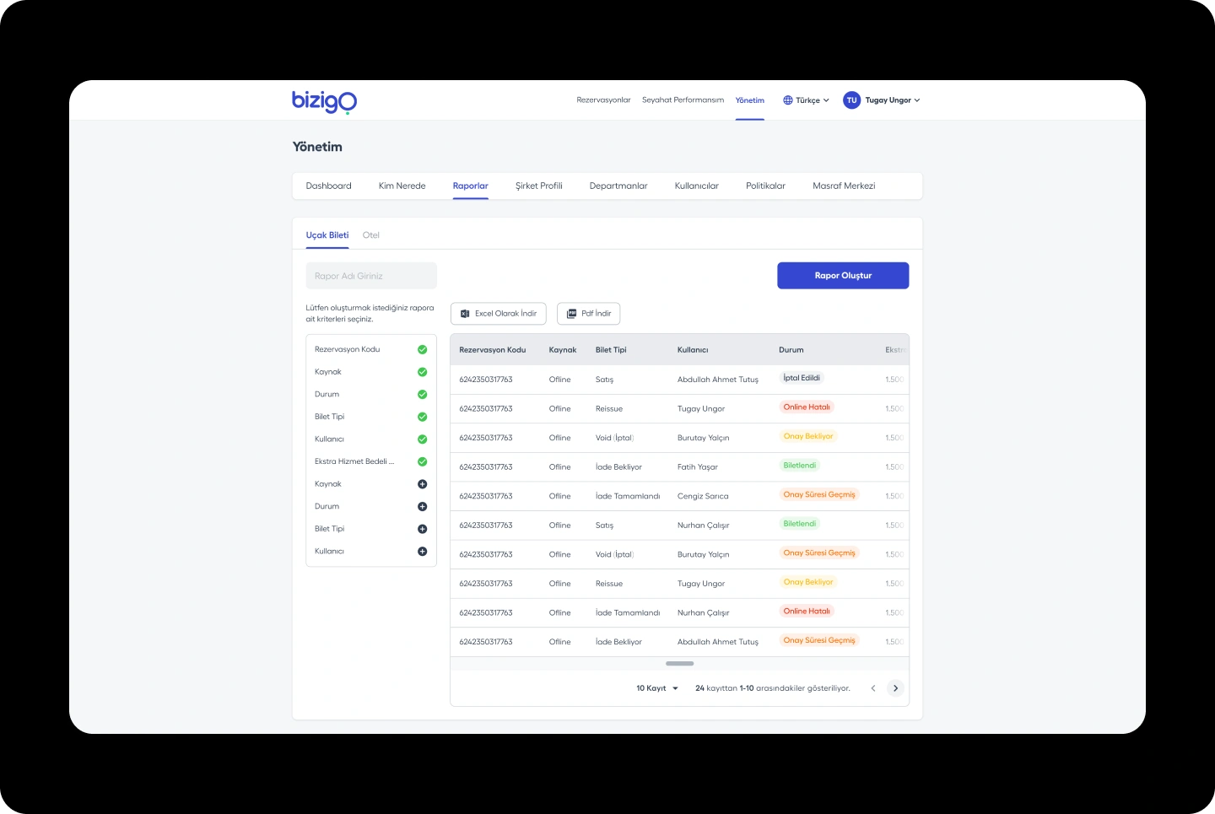Open the Politikalar tab
1215x814 pixels.
(765, 186)
